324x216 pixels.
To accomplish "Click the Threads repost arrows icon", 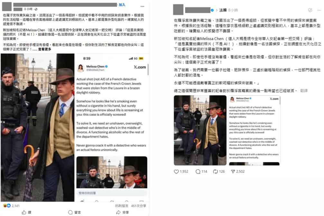I will 215,171.
